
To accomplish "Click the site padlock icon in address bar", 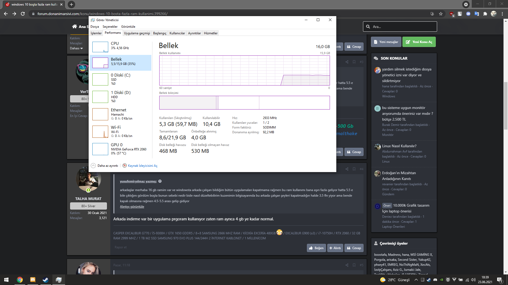I will [x=33, y=14].
